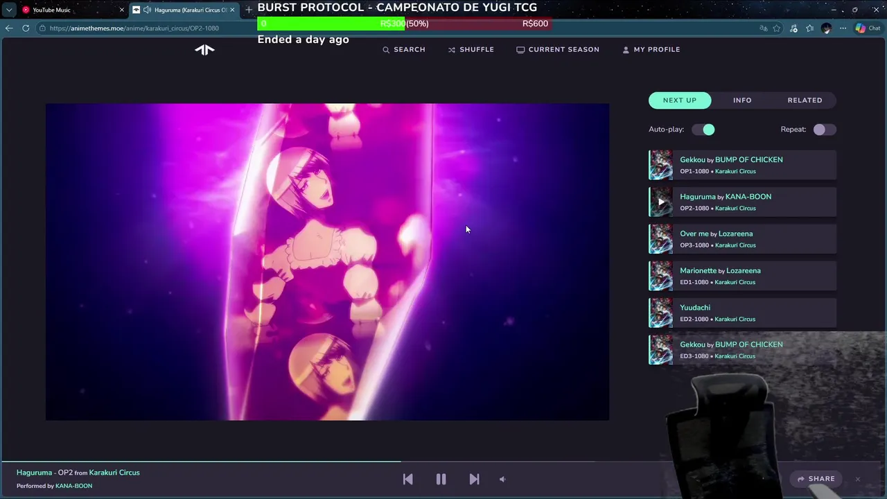The height and width of the screenshot is (499, 887).
Task: Open the favorites list icon
Action: tap(809, 28)
